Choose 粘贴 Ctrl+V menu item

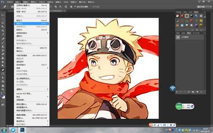click(32, 30)
